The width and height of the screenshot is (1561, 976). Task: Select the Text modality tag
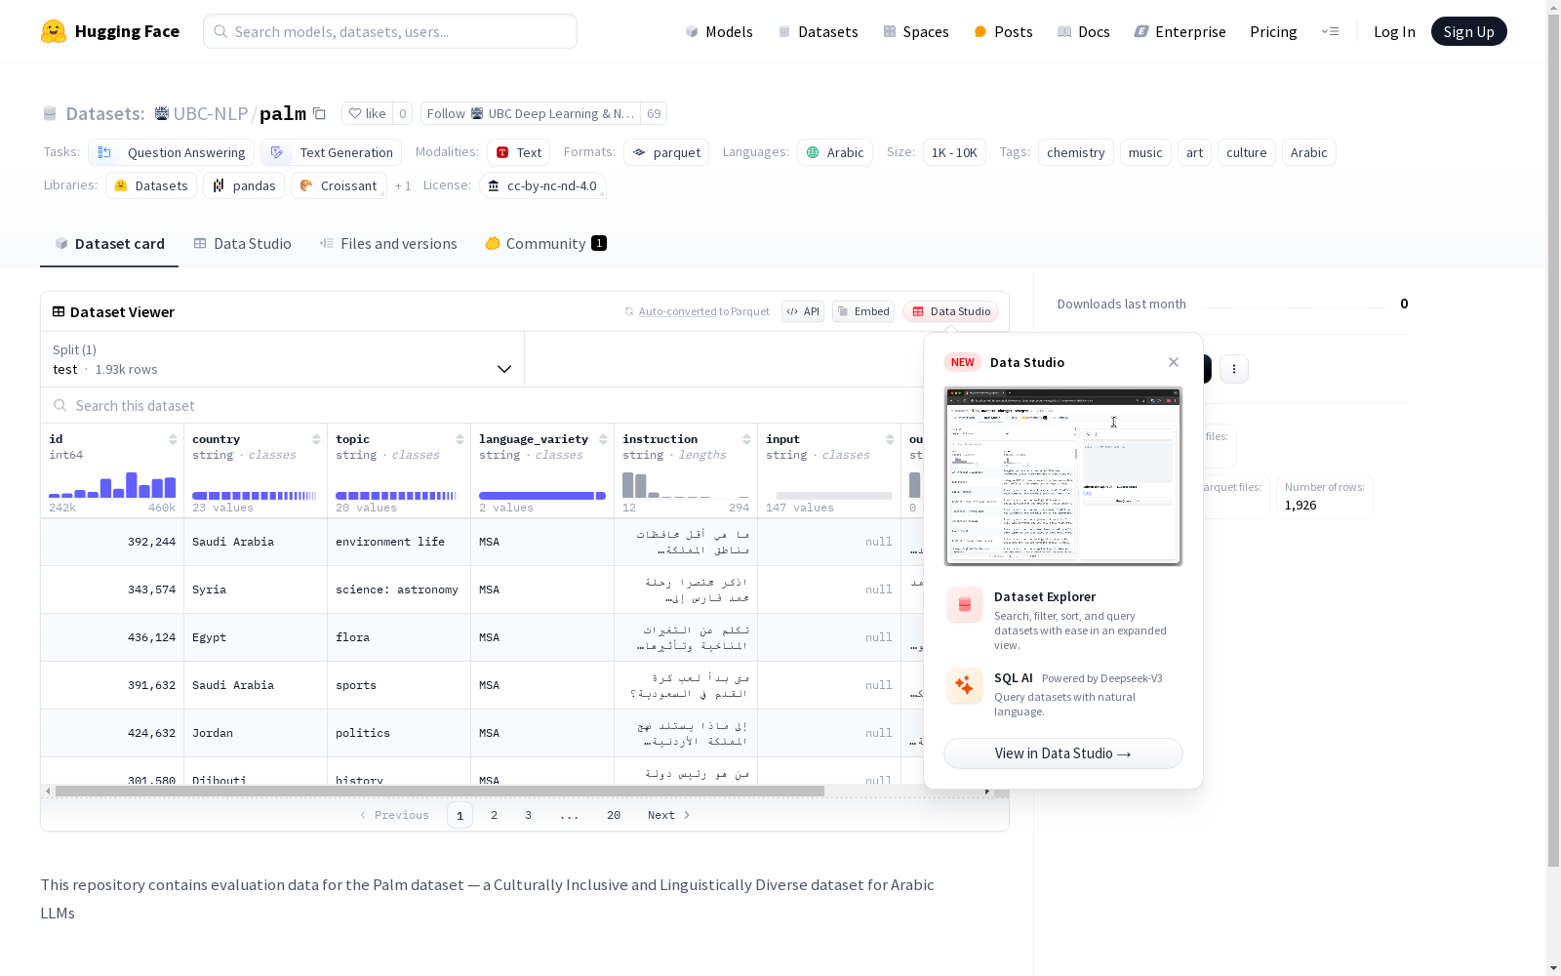[x=518, y=152]
